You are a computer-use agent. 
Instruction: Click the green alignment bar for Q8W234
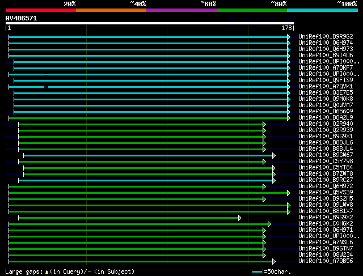click(x=136, y=256)
